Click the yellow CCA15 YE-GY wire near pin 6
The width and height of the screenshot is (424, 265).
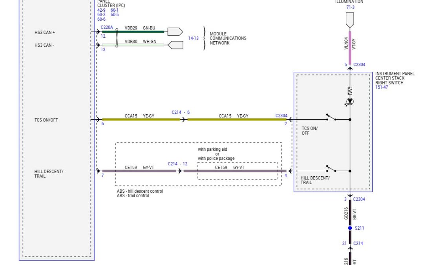(141, 120)
